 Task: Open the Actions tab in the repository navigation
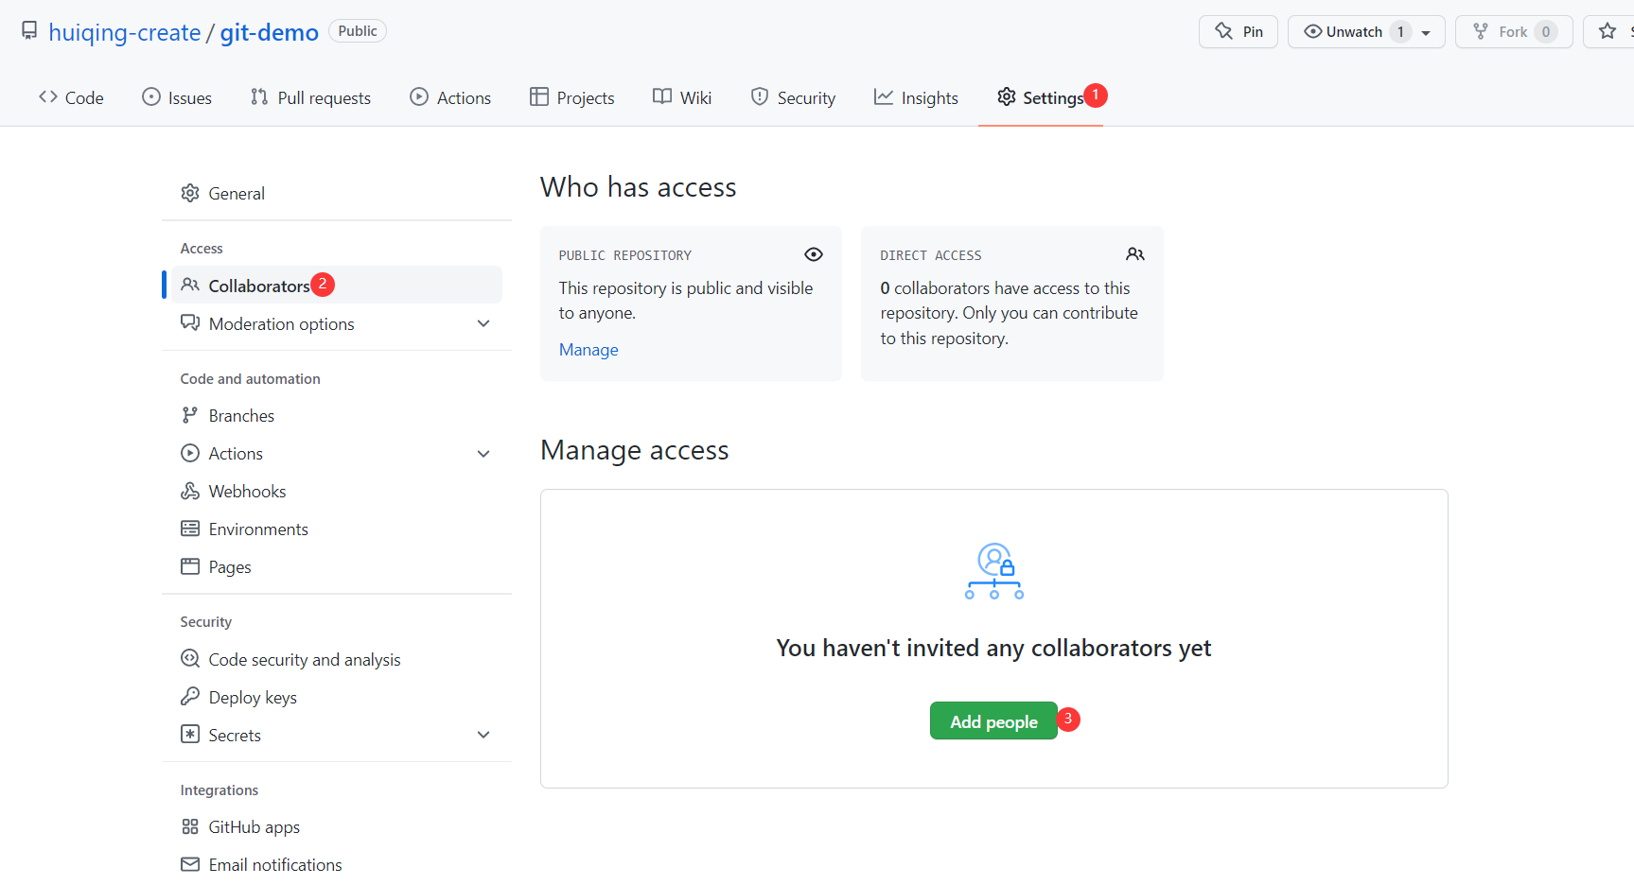click(x=450, y=97)
